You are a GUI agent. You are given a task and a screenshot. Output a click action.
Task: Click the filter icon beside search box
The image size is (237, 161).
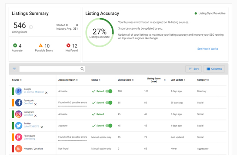(x=14, y=69)
